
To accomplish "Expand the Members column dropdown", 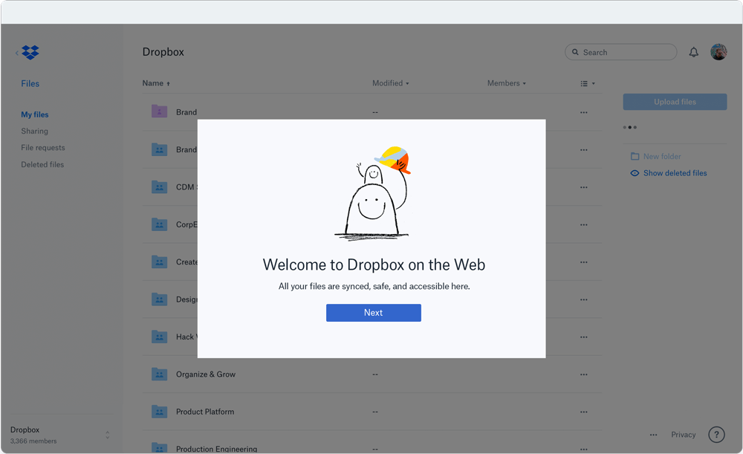I will [x=507, y=83].
